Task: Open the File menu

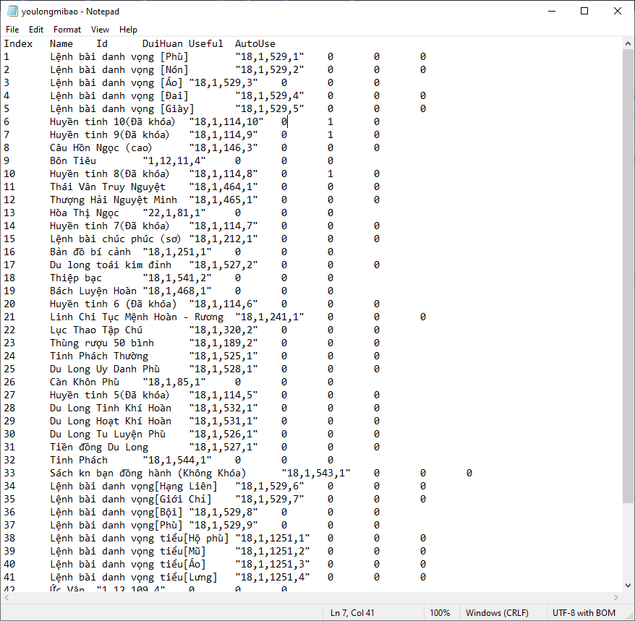Action: 12,30
